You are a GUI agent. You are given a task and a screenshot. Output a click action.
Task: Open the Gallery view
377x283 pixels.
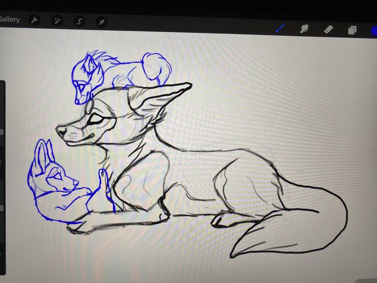(x=9, y=19)
